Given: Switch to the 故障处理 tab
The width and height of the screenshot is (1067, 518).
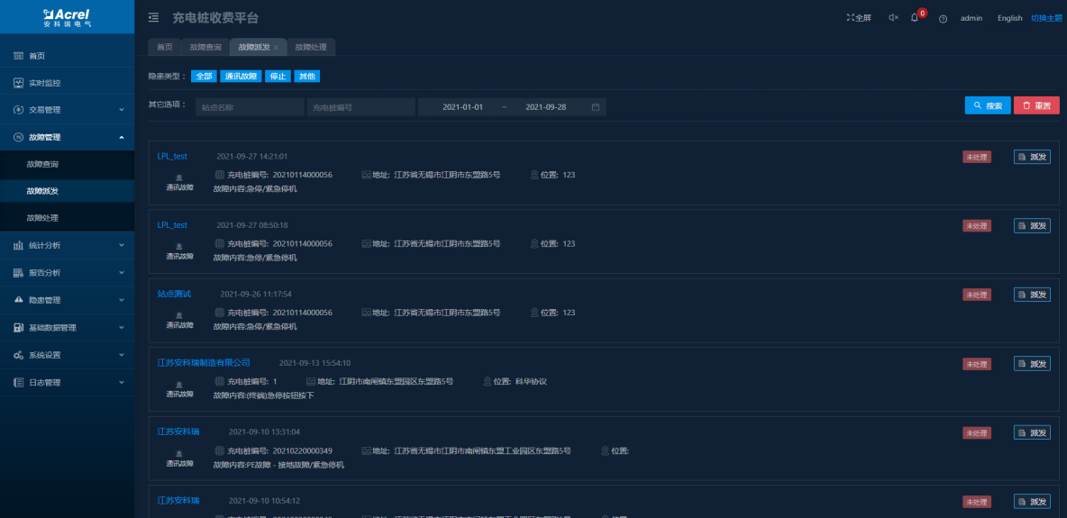Looking at the screenshot, I should coord(312,47).
